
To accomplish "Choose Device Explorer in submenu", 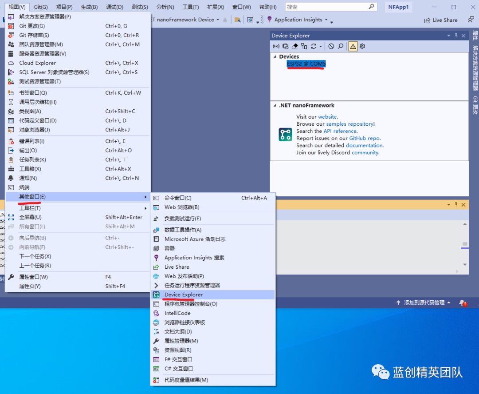I will tap(213, 295).
